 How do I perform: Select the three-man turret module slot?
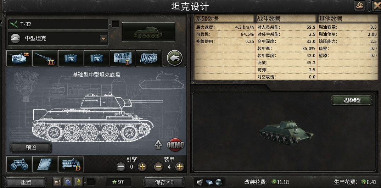tap(19, 59)
